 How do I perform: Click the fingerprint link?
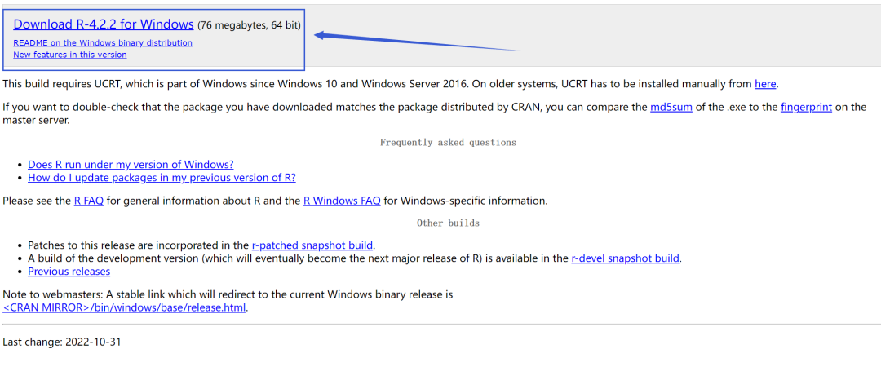806,107
